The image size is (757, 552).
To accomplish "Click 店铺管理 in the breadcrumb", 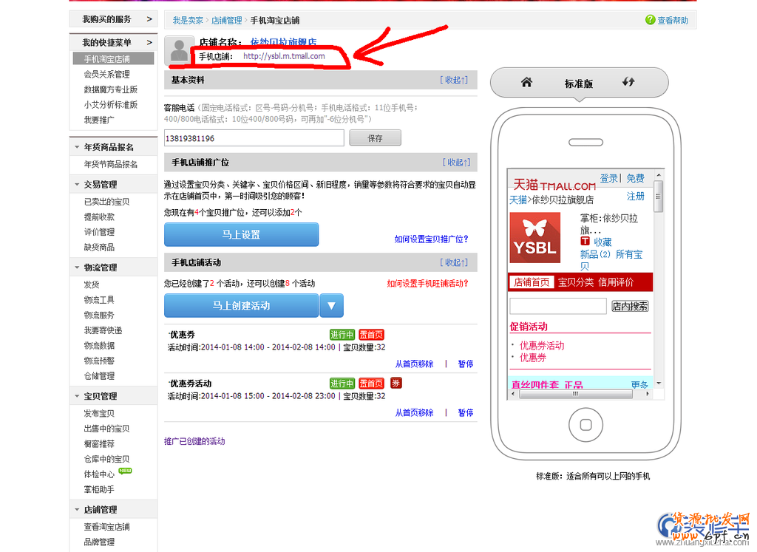I will click(x=226, y=20).
